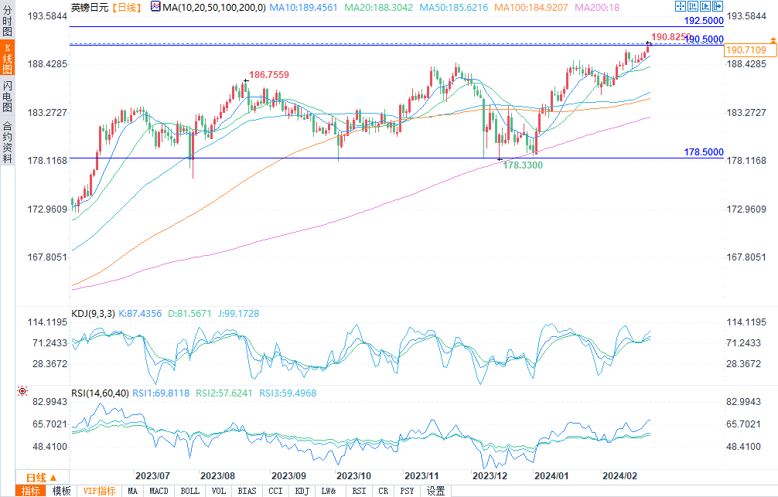Select the CCI indicator button
The height and width of the screenshot is (497, 778).
tap(275, 491)
